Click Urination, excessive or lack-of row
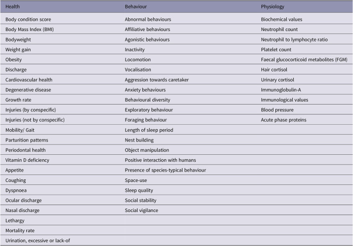This screenshot has width=353, height=246. [x=176, y=241]
